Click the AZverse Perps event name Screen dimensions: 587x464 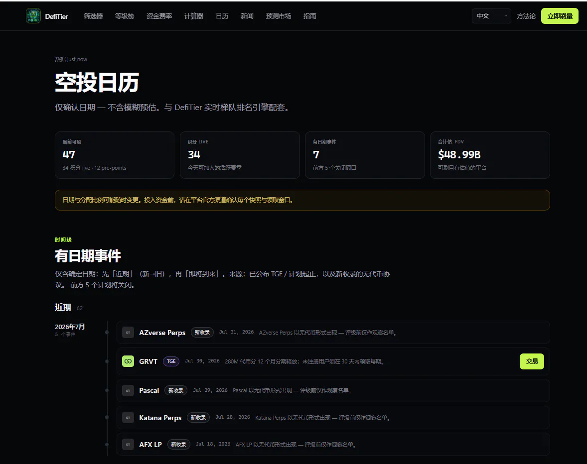(162, 333)
